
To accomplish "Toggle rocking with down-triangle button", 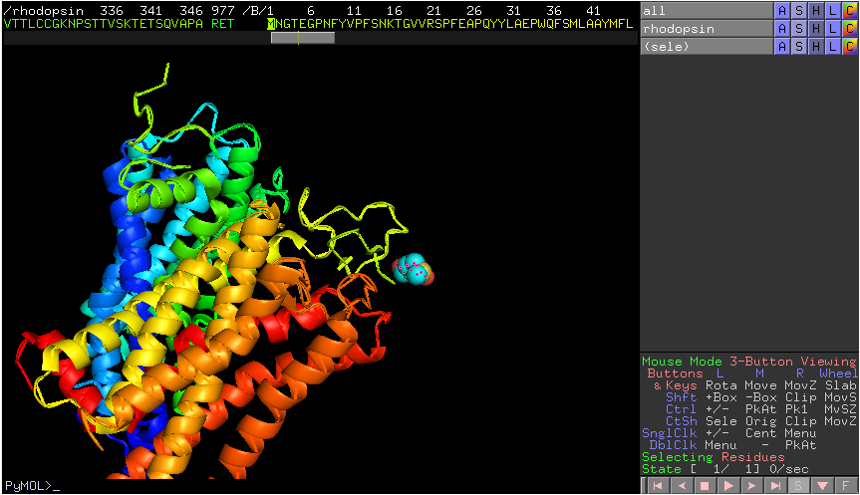I will point(822,486).
